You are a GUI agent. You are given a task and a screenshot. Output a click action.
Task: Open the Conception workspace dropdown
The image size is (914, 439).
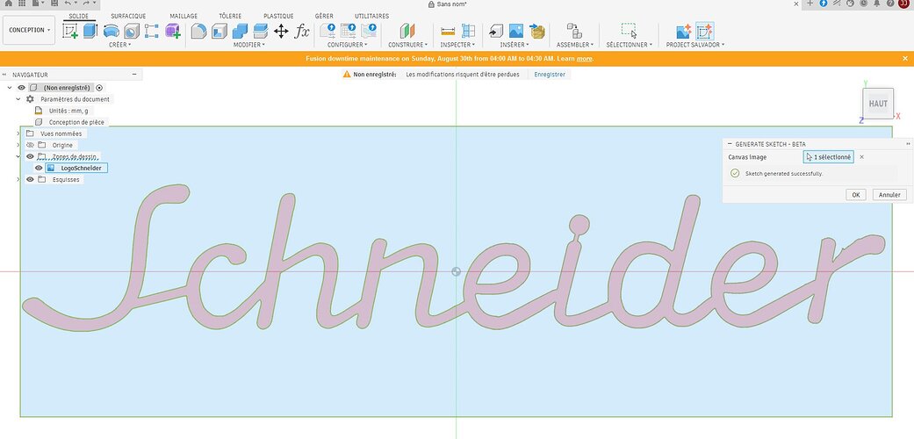pos(29,30)
